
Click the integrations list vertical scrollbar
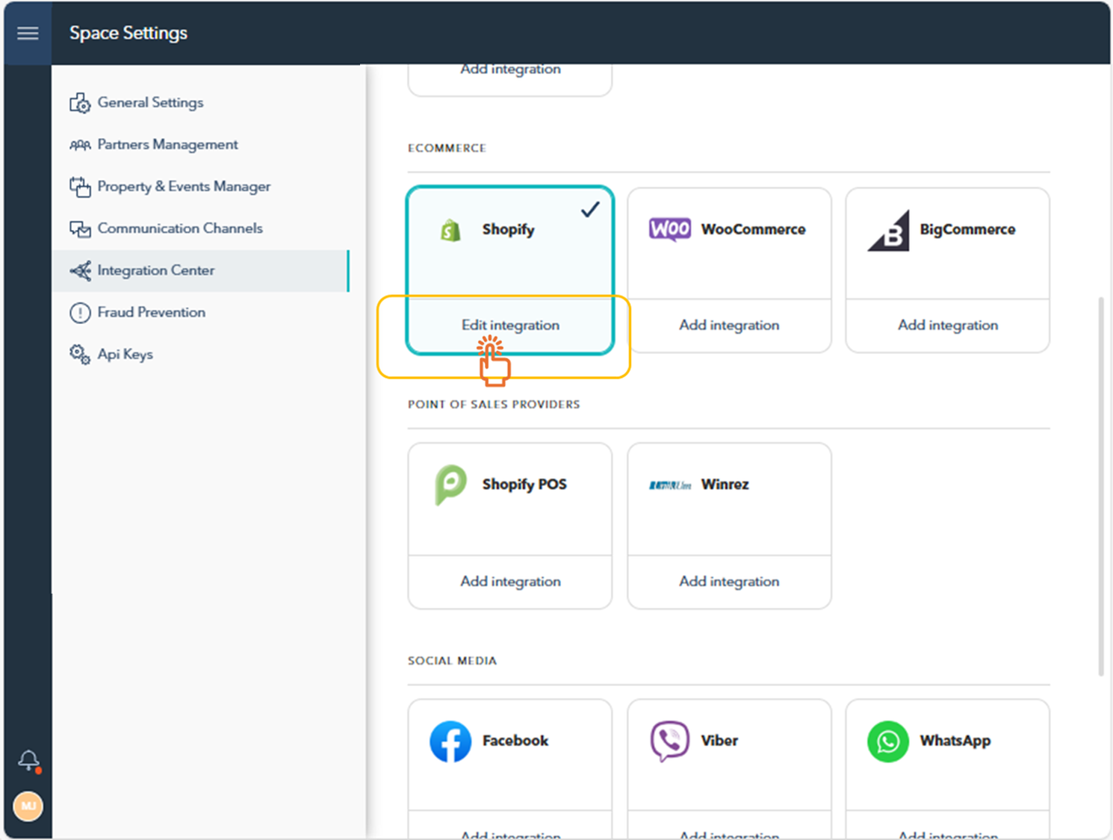(1100, 487)
